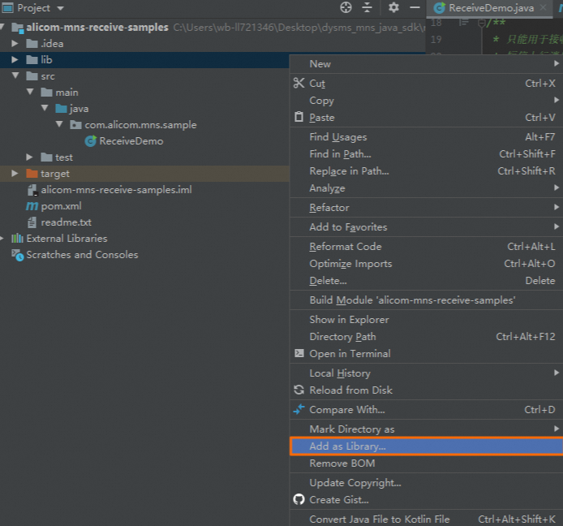
Task: Choose Cut from context menu
Action: tap(426, 84)
